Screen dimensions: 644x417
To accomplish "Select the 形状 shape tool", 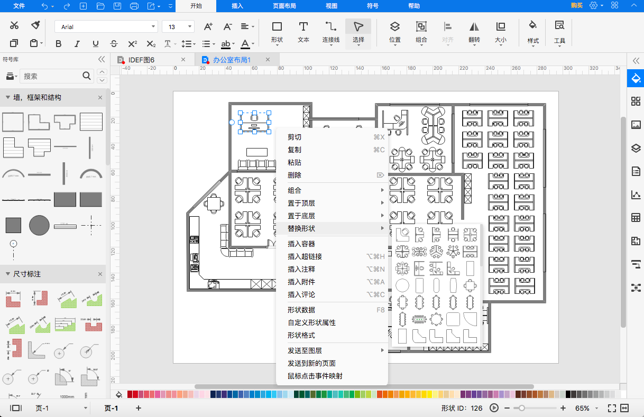I will 277,32.
